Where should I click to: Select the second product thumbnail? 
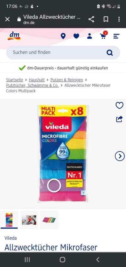click(29, 220)
